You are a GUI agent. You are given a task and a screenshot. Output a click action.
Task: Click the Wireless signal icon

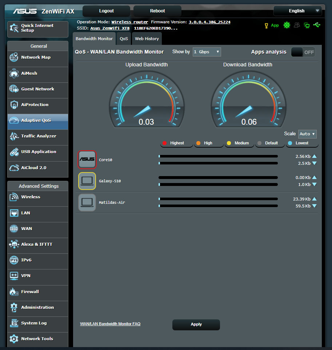tap(14, 197)
